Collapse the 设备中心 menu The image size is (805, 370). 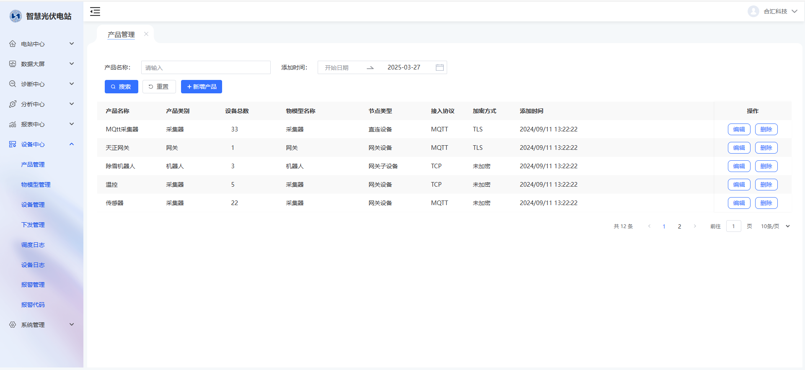(72, 144)
